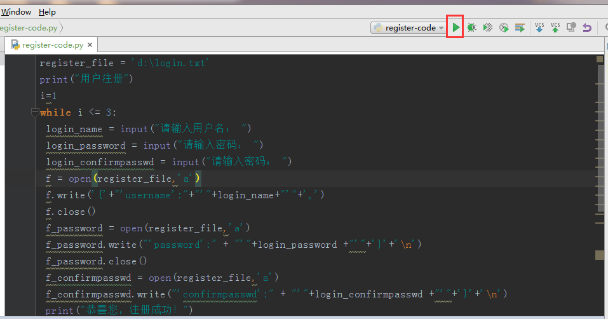Click the f.close() line
This screenshot has width=608, height=319.
(x=70, y=212)
